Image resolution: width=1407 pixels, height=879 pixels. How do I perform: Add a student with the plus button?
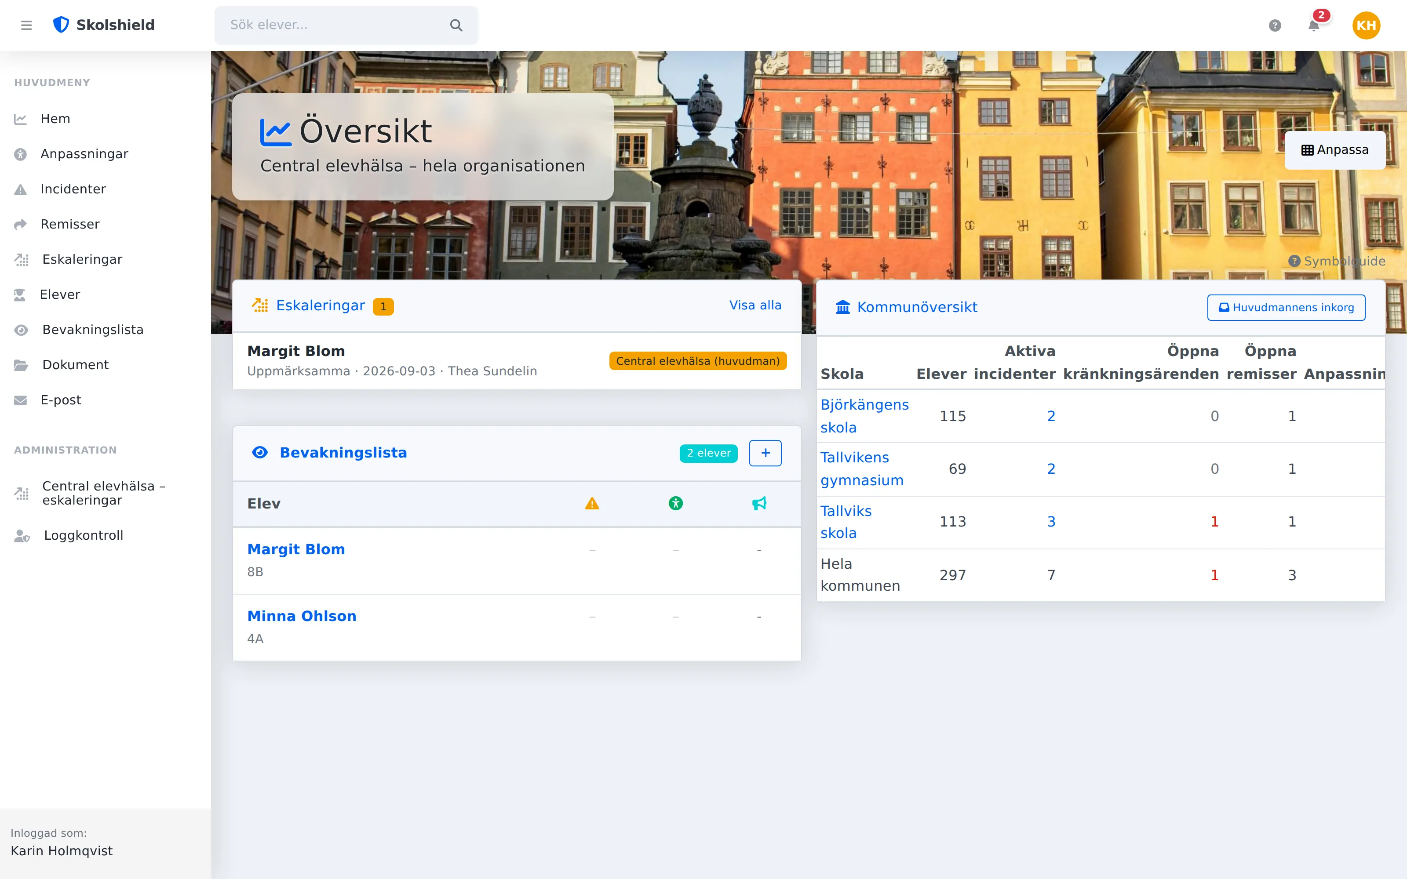click(x=765, y=453)
